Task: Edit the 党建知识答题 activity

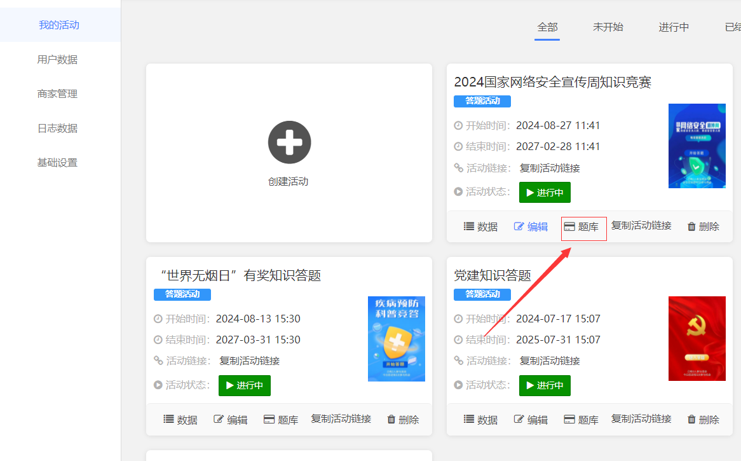Action: pyautogui.click(x=531, y=420)
